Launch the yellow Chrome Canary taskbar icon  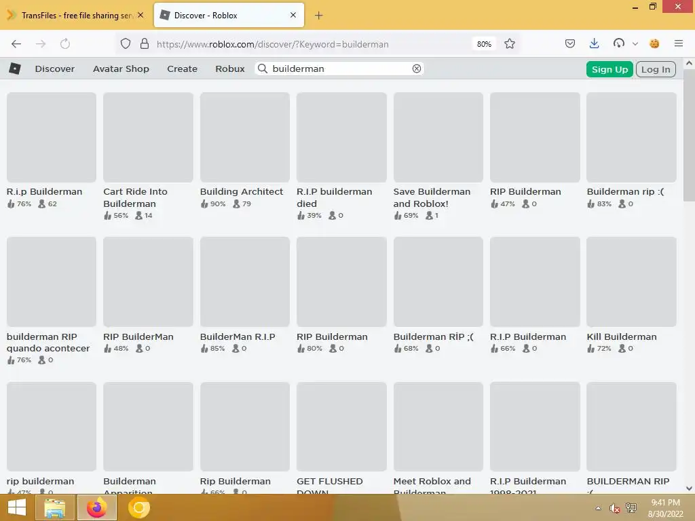point(138,507)
